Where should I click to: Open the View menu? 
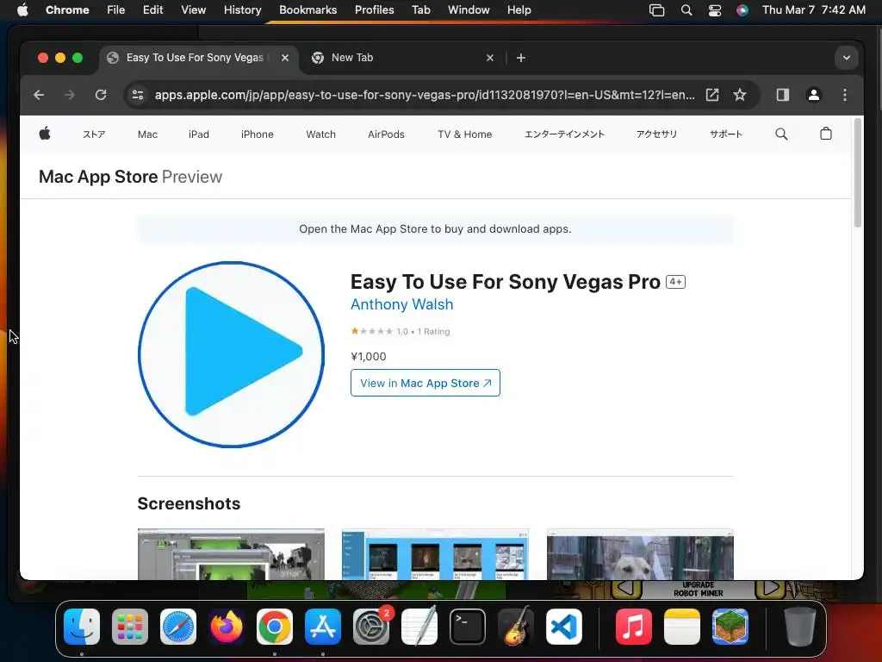[x=193, y=10]
